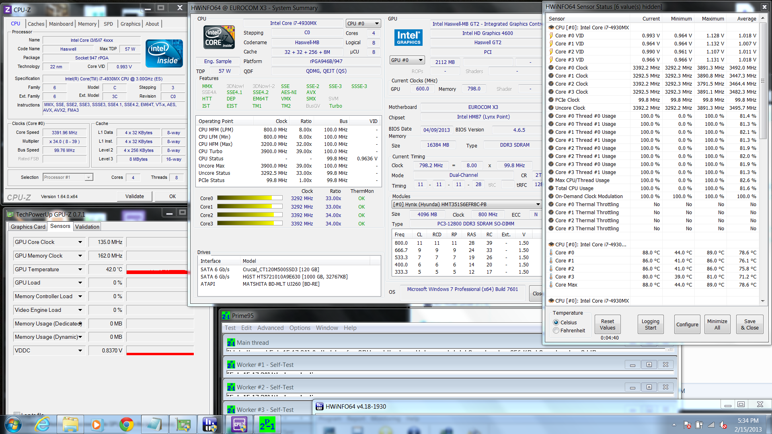Open Windows Explorer folder on the taskbar
This screenshot has width=772, height=434.
pos(70,424)
